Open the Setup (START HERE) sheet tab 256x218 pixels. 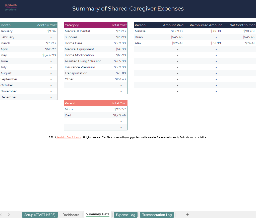coord(40,215)
